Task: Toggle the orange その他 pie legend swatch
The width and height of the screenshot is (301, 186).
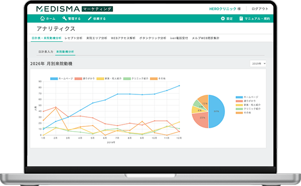Action: pyautogui.click(x=239, y=113)
